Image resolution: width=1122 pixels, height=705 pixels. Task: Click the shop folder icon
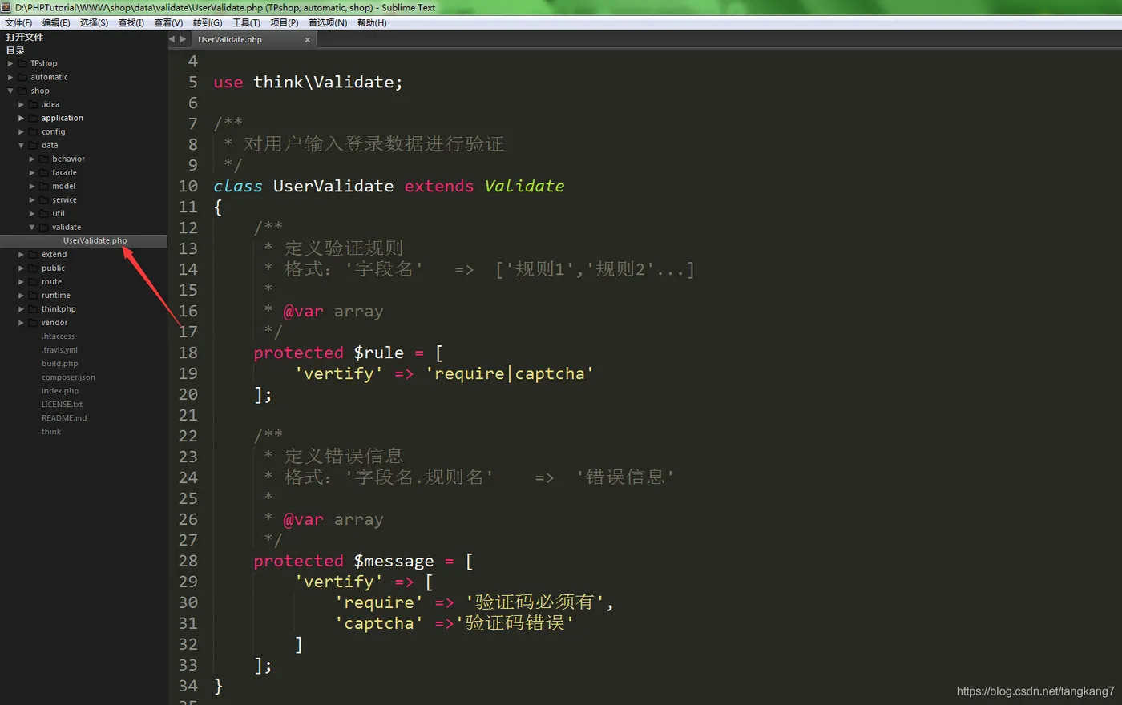(x=22, y=91)
